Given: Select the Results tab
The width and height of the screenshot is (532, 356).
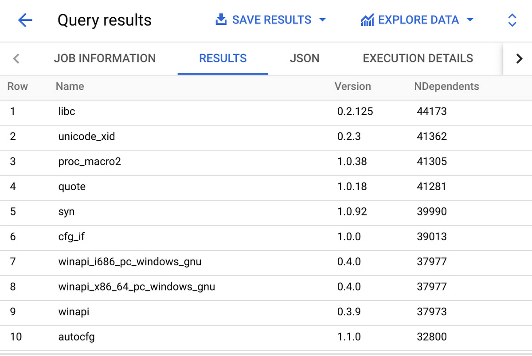Looking at the screenshot, I should coord(223,58).
